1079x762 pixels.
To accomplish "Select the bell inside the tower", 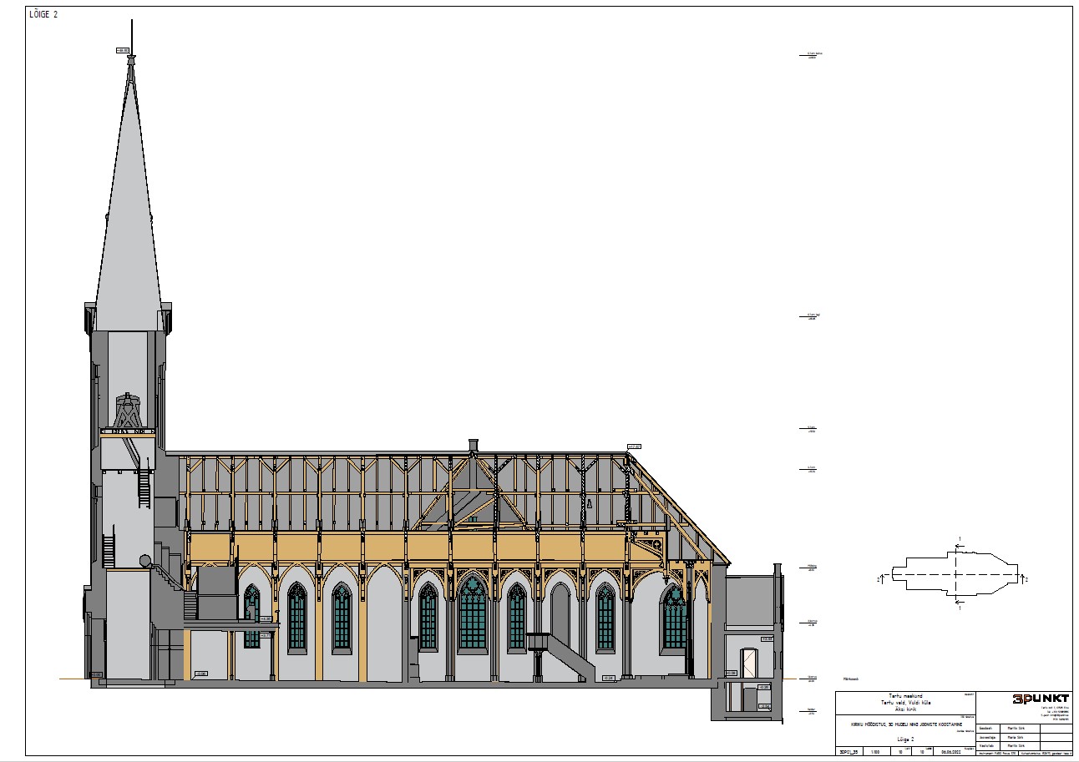I will [127, 410].
